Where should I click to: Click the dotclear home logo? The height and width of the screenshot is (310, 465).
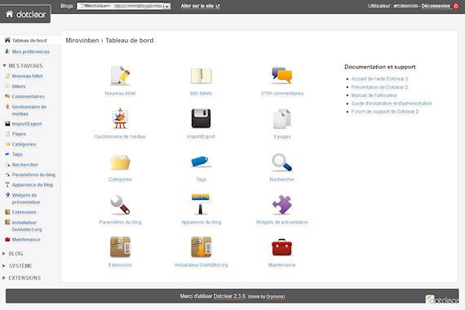pos(25,14)
